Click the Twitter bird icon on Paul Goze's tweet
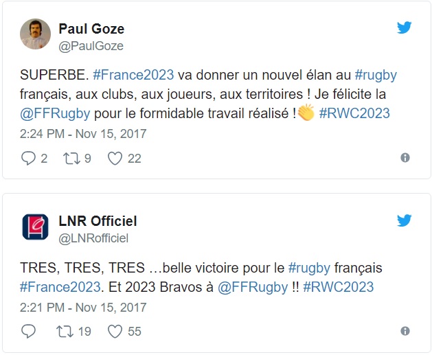432x355 pixels. 405,27
